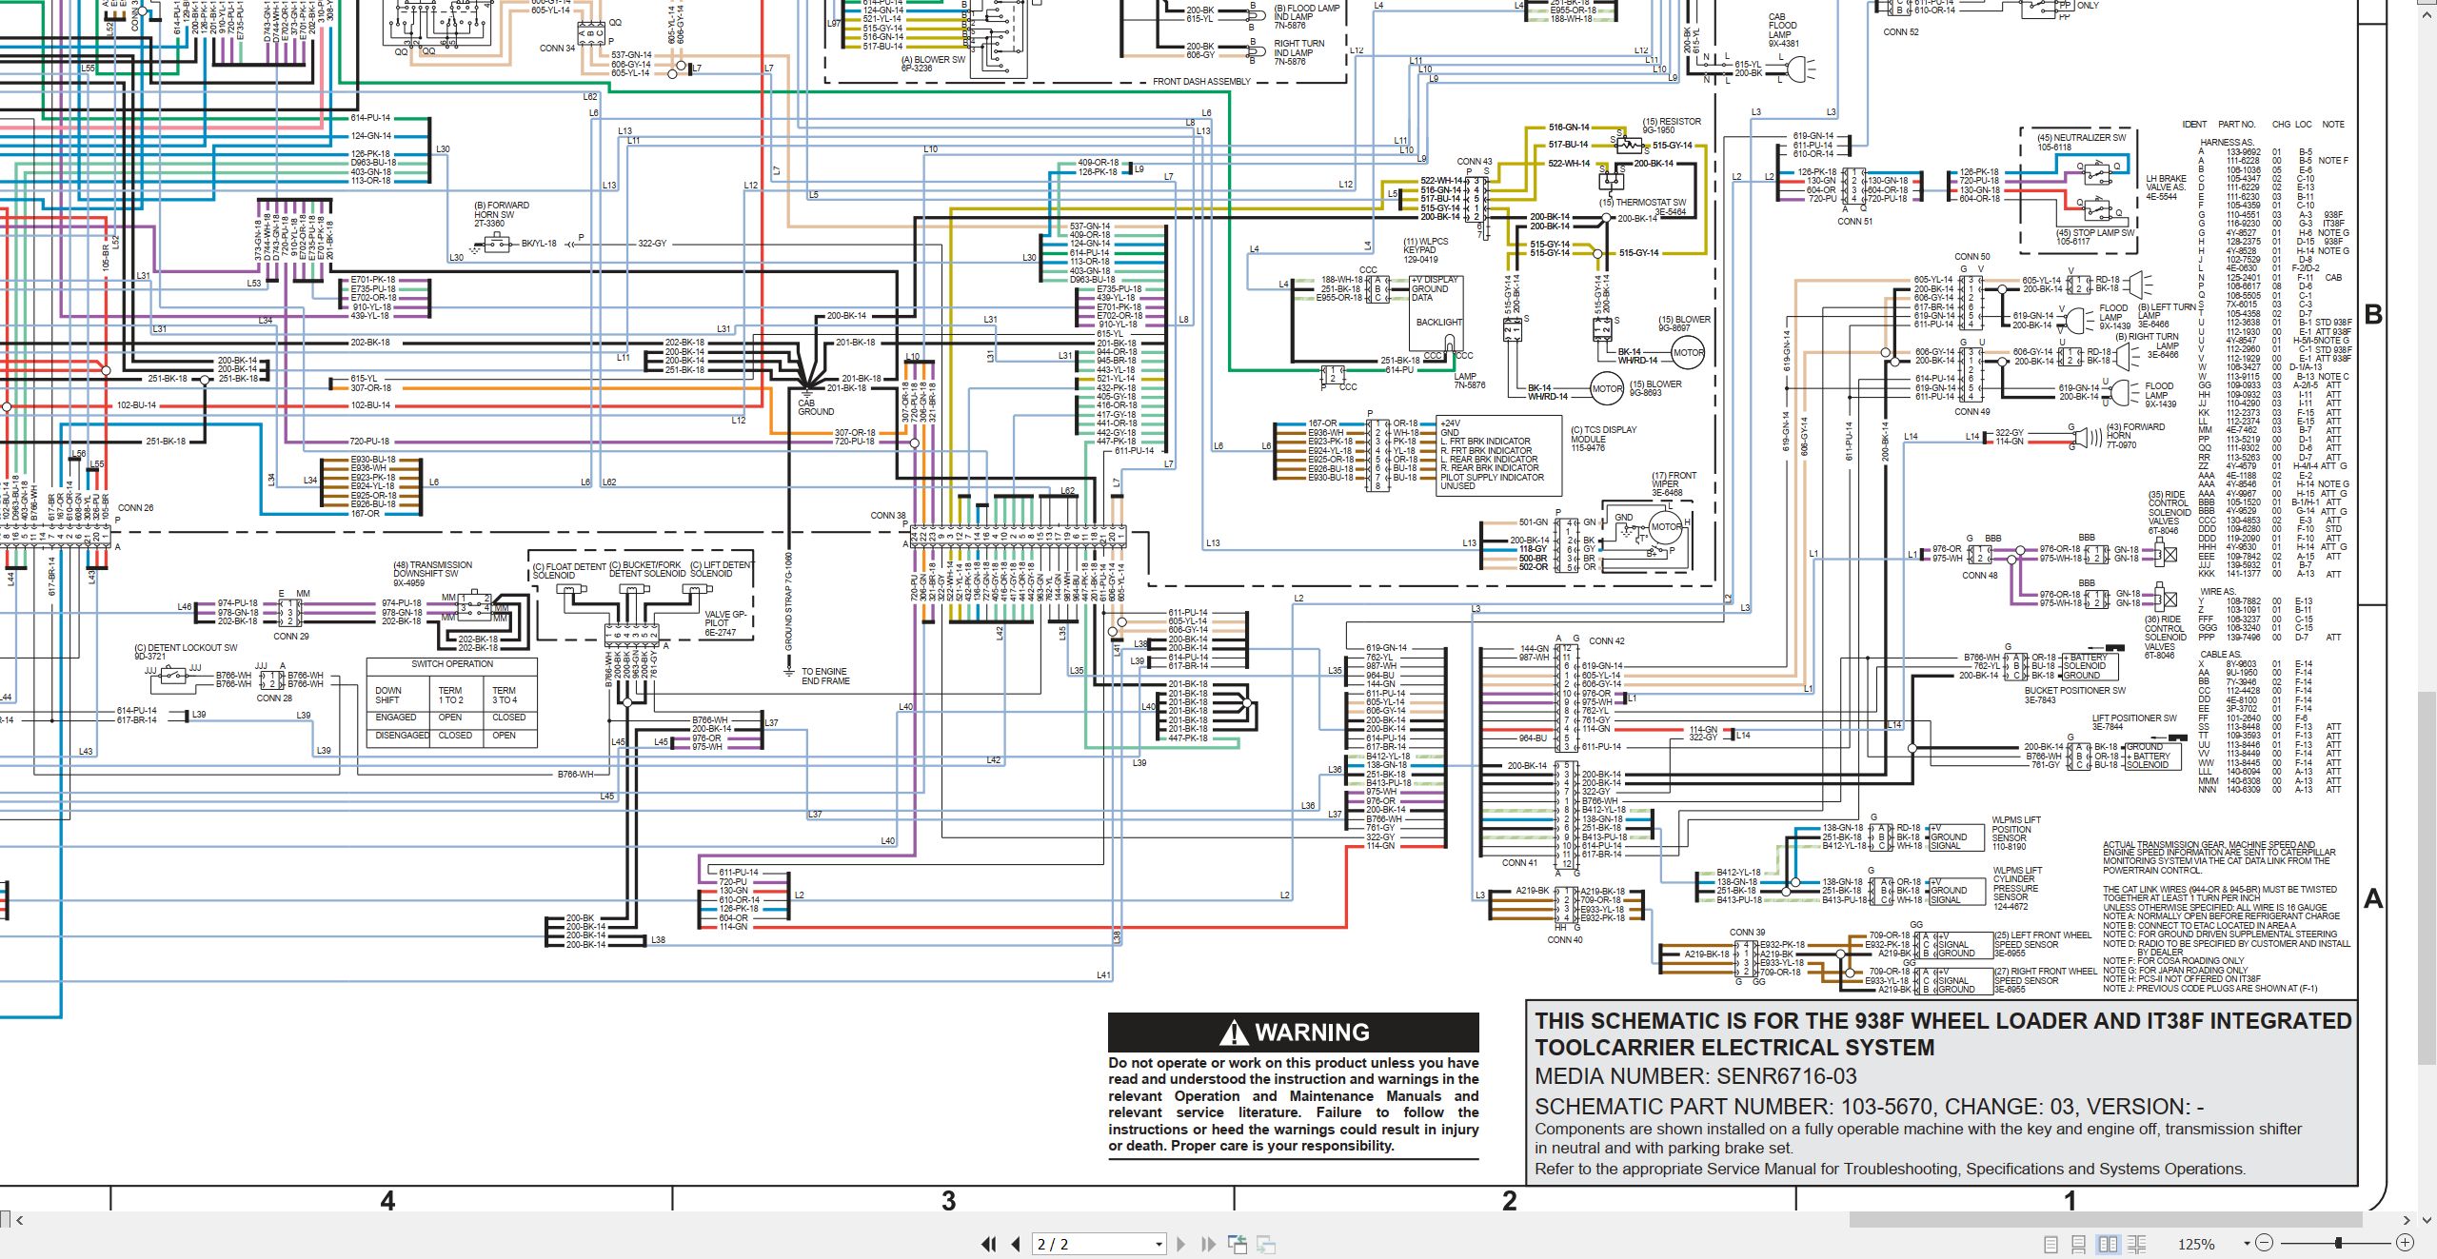Zoom in with the plus button
This screenshot has height=1259, width=2437.
pos(2405,1243)
